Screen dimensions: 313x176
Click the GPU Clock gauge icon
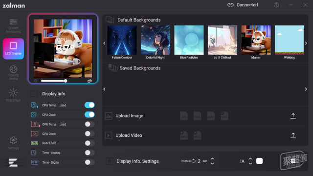coord(35,133)
